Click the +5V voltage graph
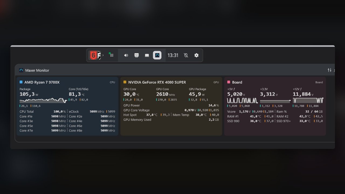Screen dimensions: 345x194 243,101
